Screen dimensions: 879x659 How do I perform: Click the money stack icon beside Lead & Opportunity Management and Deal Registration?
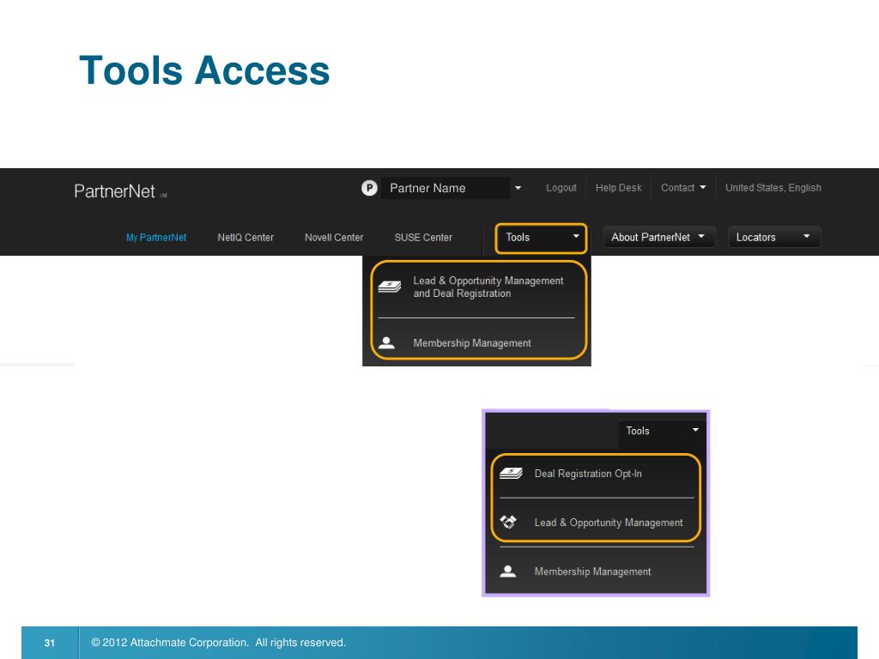click(x=389, y=287)
